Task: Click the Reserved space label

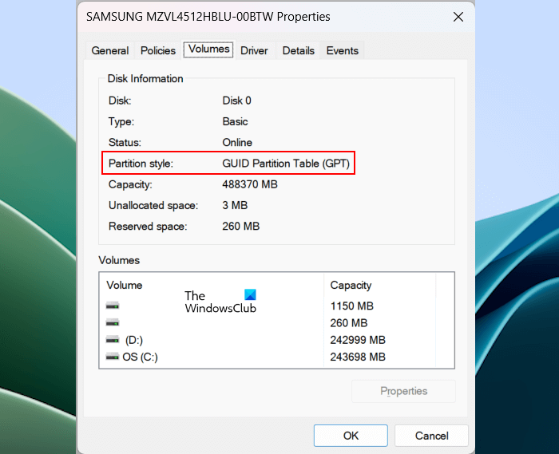Action: tap(148, 227)
